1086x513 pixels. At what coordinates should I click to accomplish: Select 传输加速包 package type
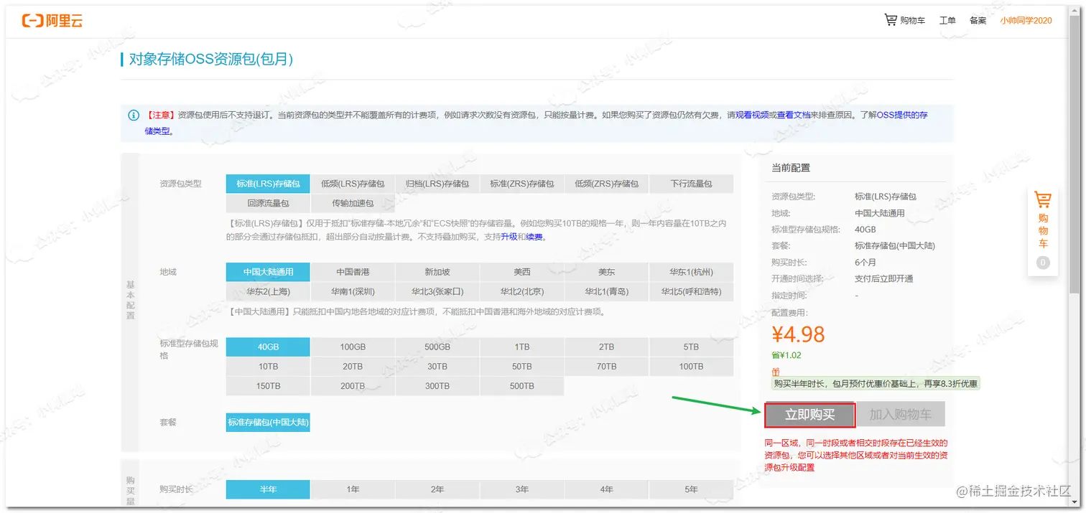tap(353, 204)
